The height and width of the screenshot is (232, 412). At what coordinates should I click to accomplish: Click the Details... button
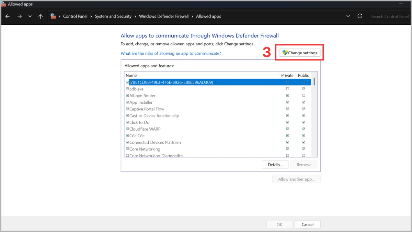tap(275, 165)
